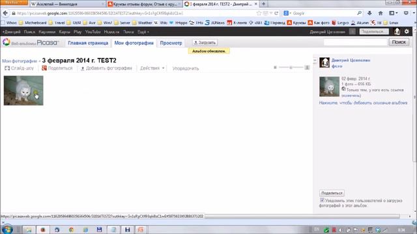Adjust the thumbnail size slider handle

291,68
